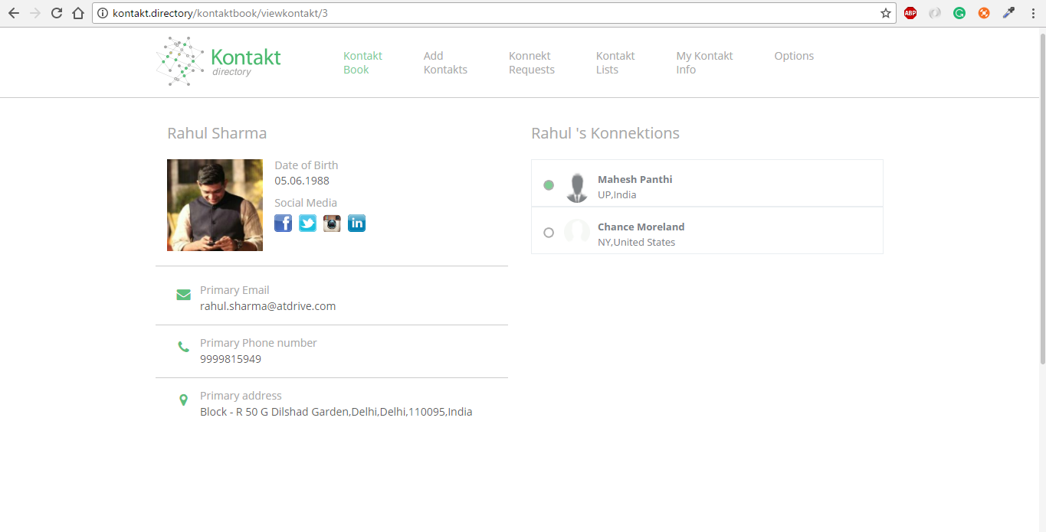Bookmark page with star icon
Image resolution: width=1046 pixels, height=532 pixels.
(x=886, y=13)
